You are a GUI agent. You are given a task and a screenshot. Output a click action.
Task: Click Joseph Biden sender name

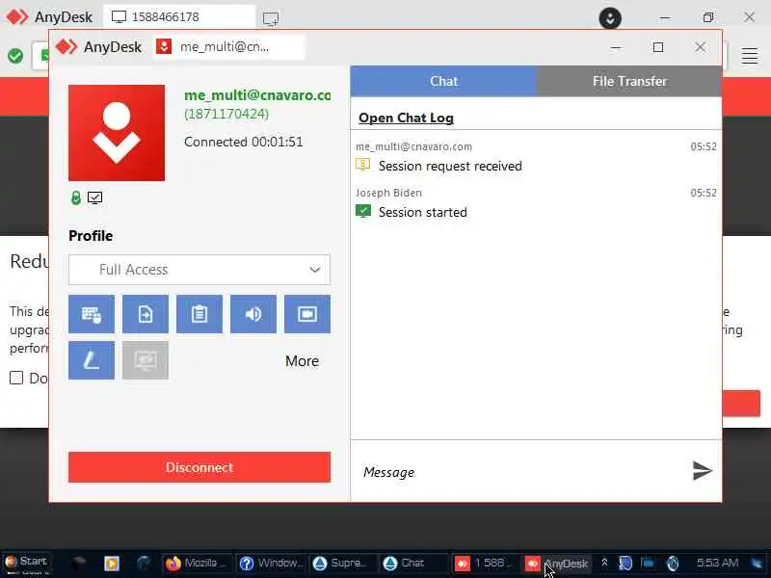click(x=388, y=193)
